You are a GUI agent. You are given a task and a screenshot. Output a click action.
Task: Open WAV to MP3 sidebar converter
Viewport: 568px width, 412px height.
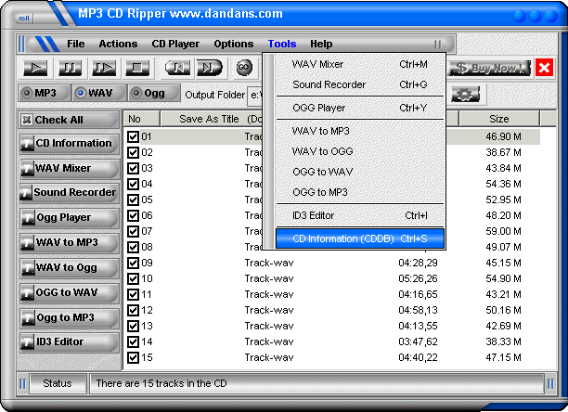coord(69,243)
